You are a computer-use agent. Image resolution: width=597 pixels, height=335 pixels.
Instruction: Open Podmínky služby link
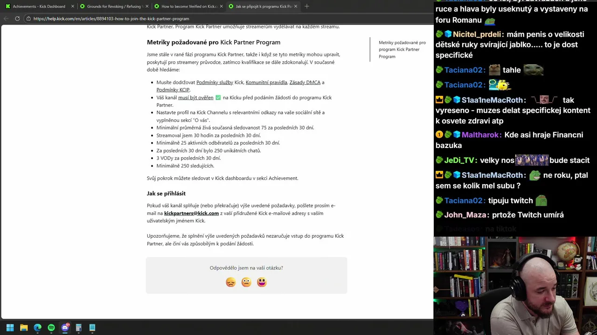point(215,82)
